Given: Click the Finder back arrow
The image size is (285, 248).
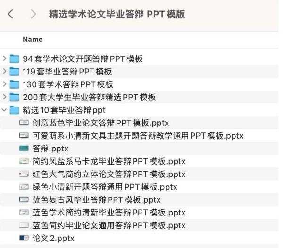Looking at the screenshot, I should click(10, 14).
